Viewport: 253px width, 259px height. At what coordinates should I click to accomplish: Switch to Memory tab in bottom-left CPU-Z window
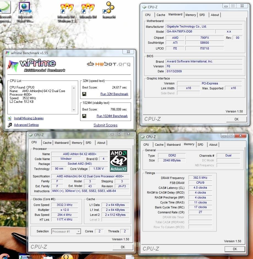[77, 143]
